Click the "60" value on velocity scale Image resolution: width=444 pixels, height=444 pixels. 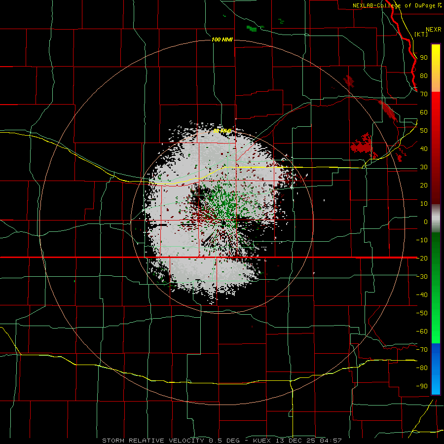tap(424, 112)
